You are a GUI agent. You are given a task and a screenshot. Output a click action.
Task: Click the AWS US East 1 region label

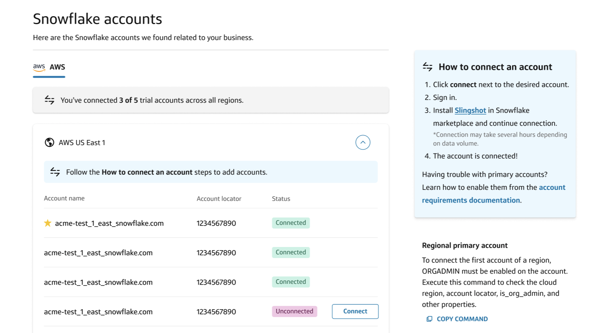click(82, 142)
